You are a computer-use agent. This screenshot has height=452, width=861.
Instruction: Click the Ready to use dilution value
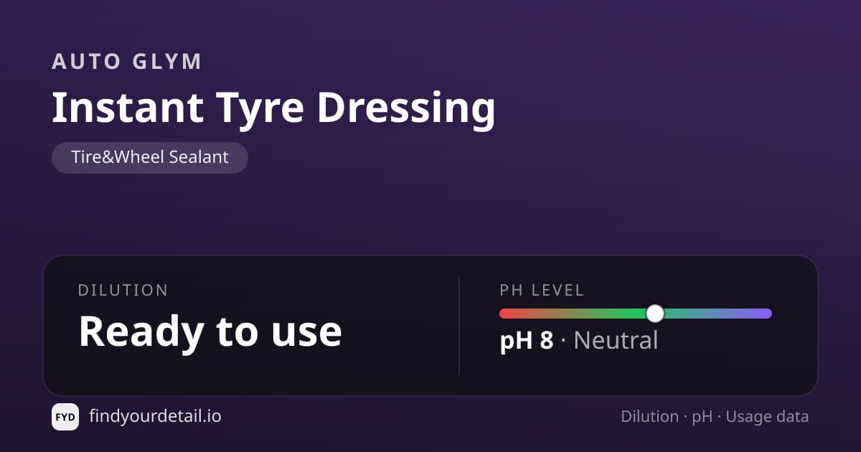[x=210, y=331]
